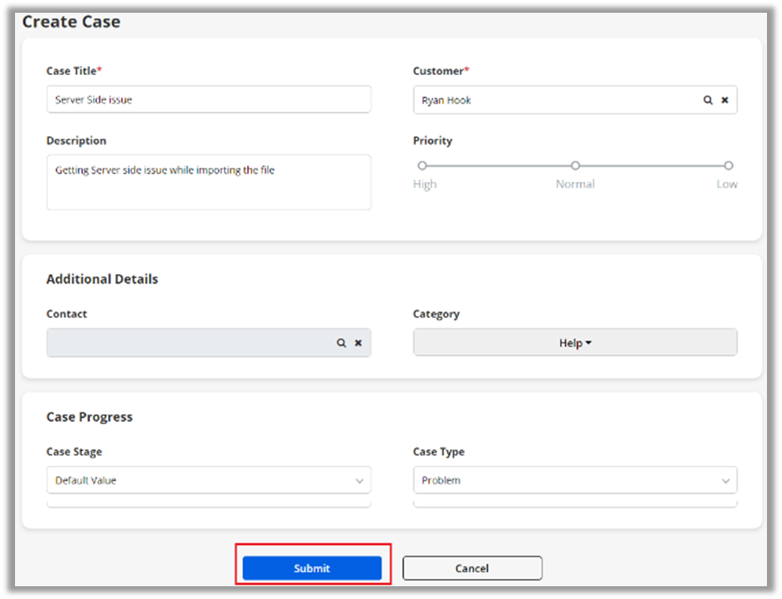Clear the Customer field with X icon
This screenshot has width=782, height=599.
coord(725,100)
